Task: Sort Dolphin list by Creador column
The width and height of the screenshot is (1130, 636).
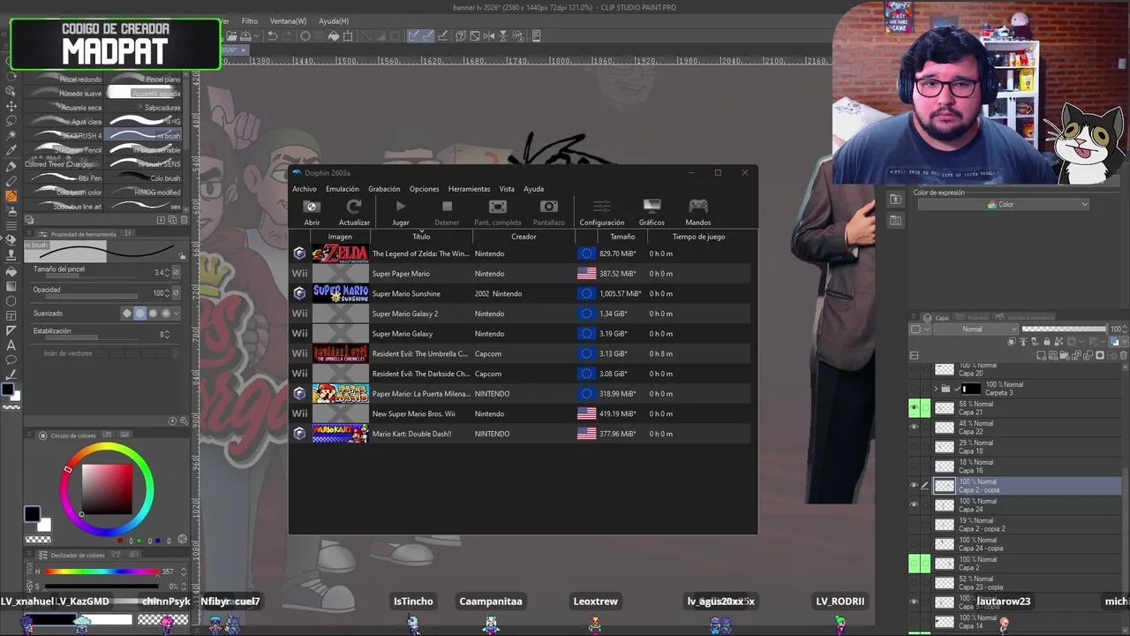Action: (524, 237)
